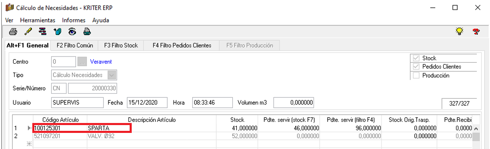Click the Centro lookup ellipsis button
490x149 pixels.
coord(82,62)
